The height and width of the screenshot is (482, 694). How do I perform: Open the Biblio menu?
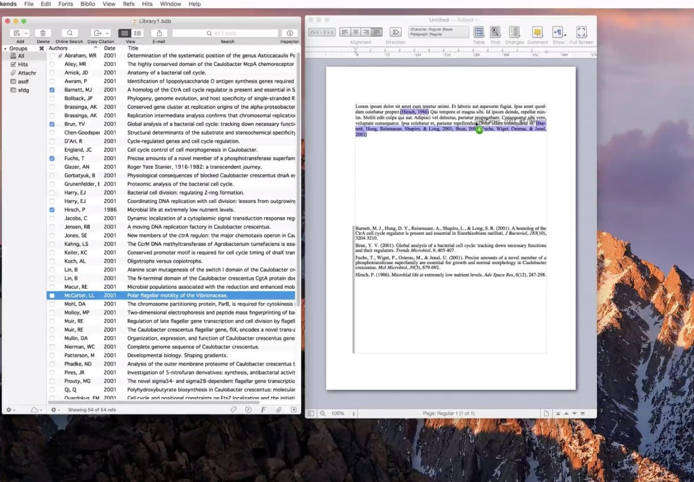coord(88,4)
